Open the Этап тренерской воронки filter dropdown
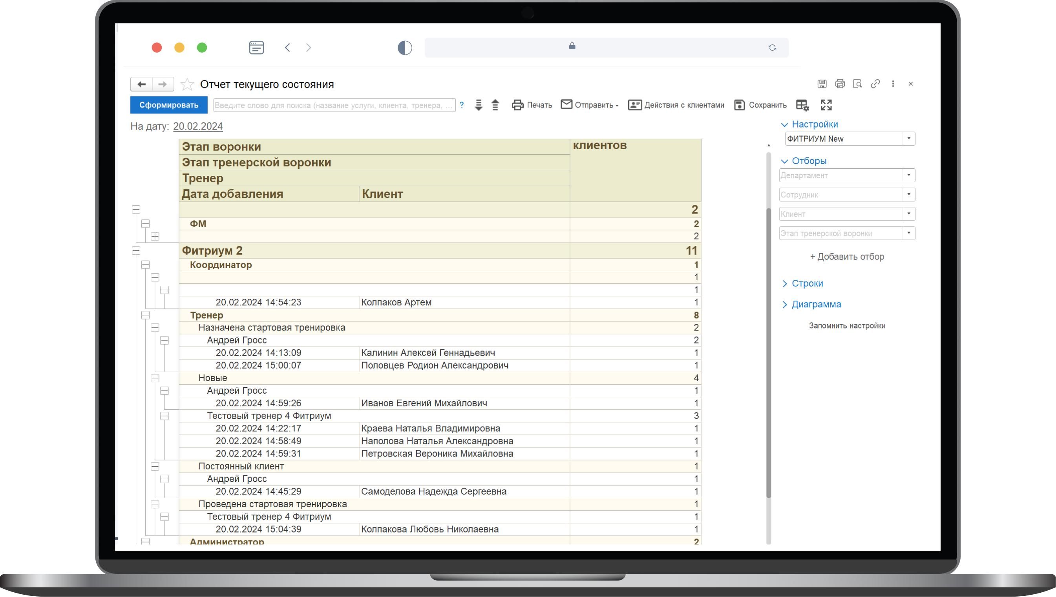 909,233
